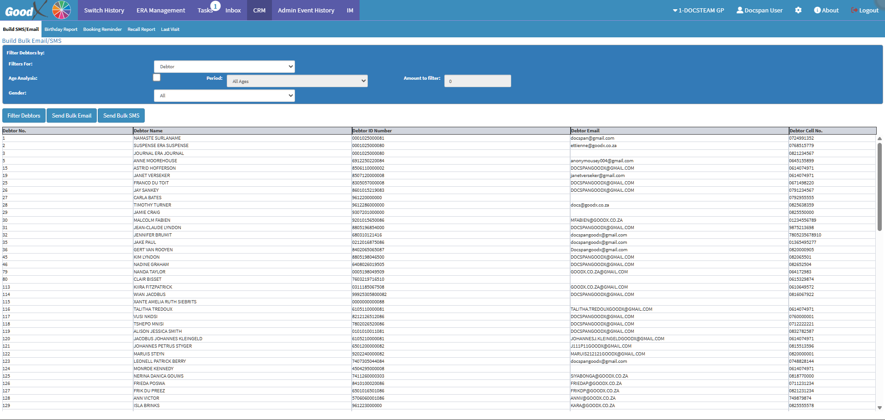Expand the Filters For dropdown
The width and height of the screenshot is (885, 420).
pos(224,67)
